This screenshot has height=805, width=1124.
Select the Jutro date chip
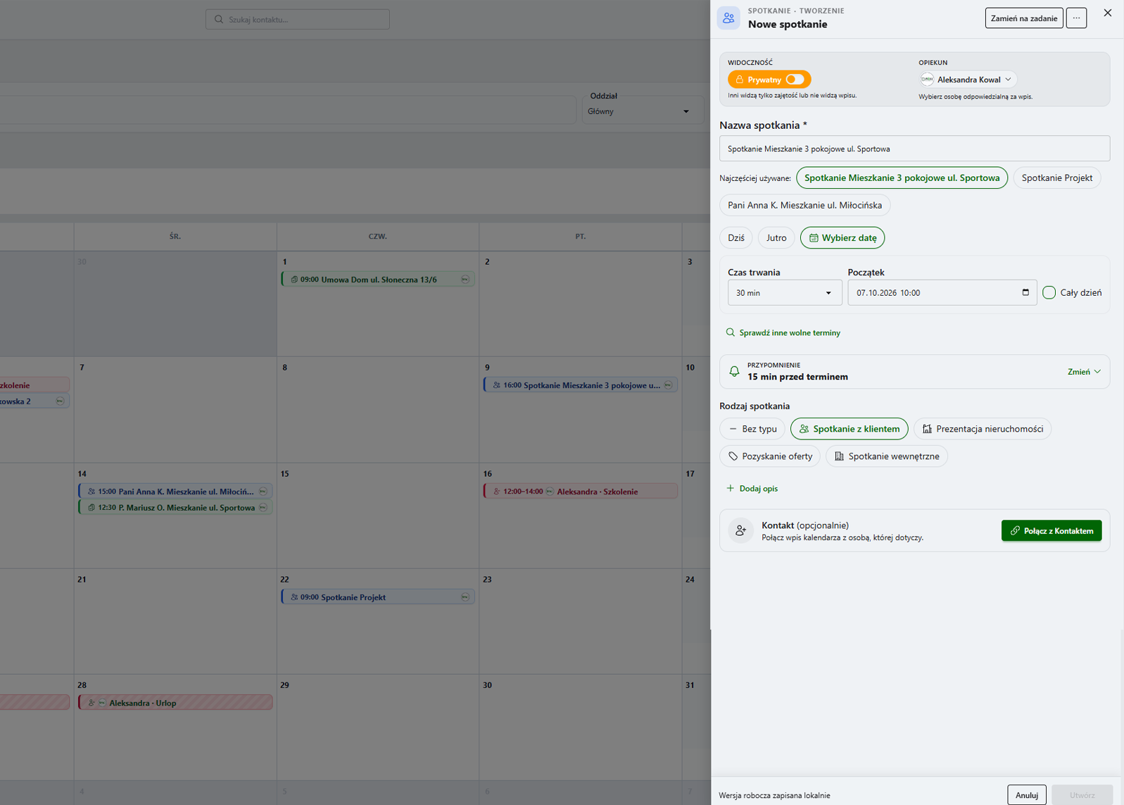tap(776, 238)
